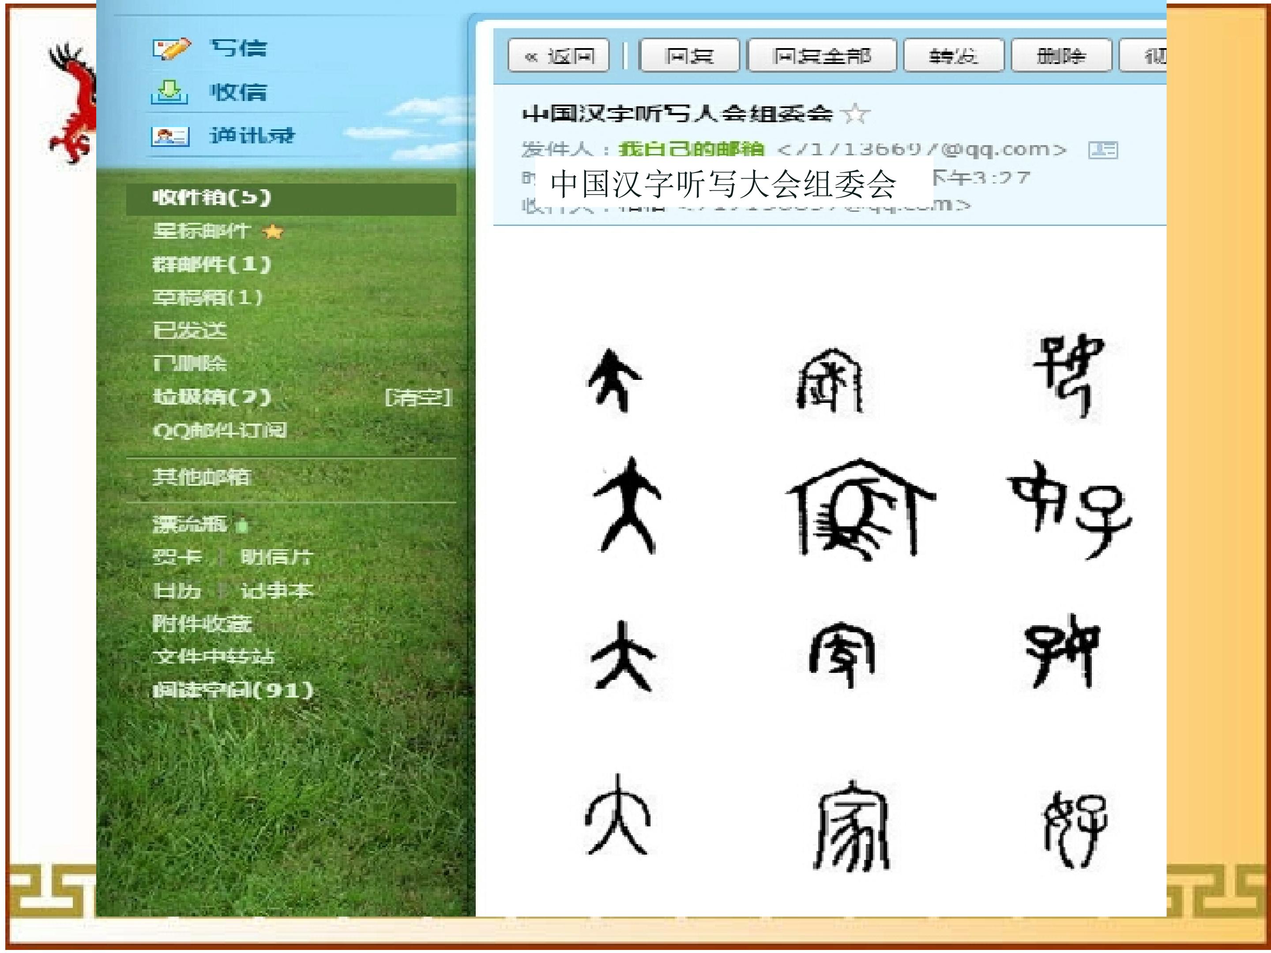The width and height of the screenshot is (1271, 953).
Task: Click the 删除 delete button
Action: tap(1061, 56)
